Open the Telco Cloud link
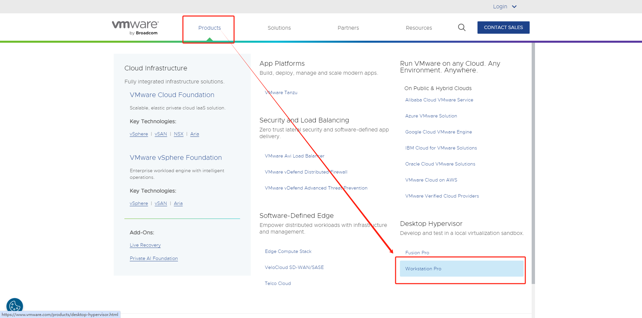Viewport: 642px width, 318px height. [x=278, y=283]
